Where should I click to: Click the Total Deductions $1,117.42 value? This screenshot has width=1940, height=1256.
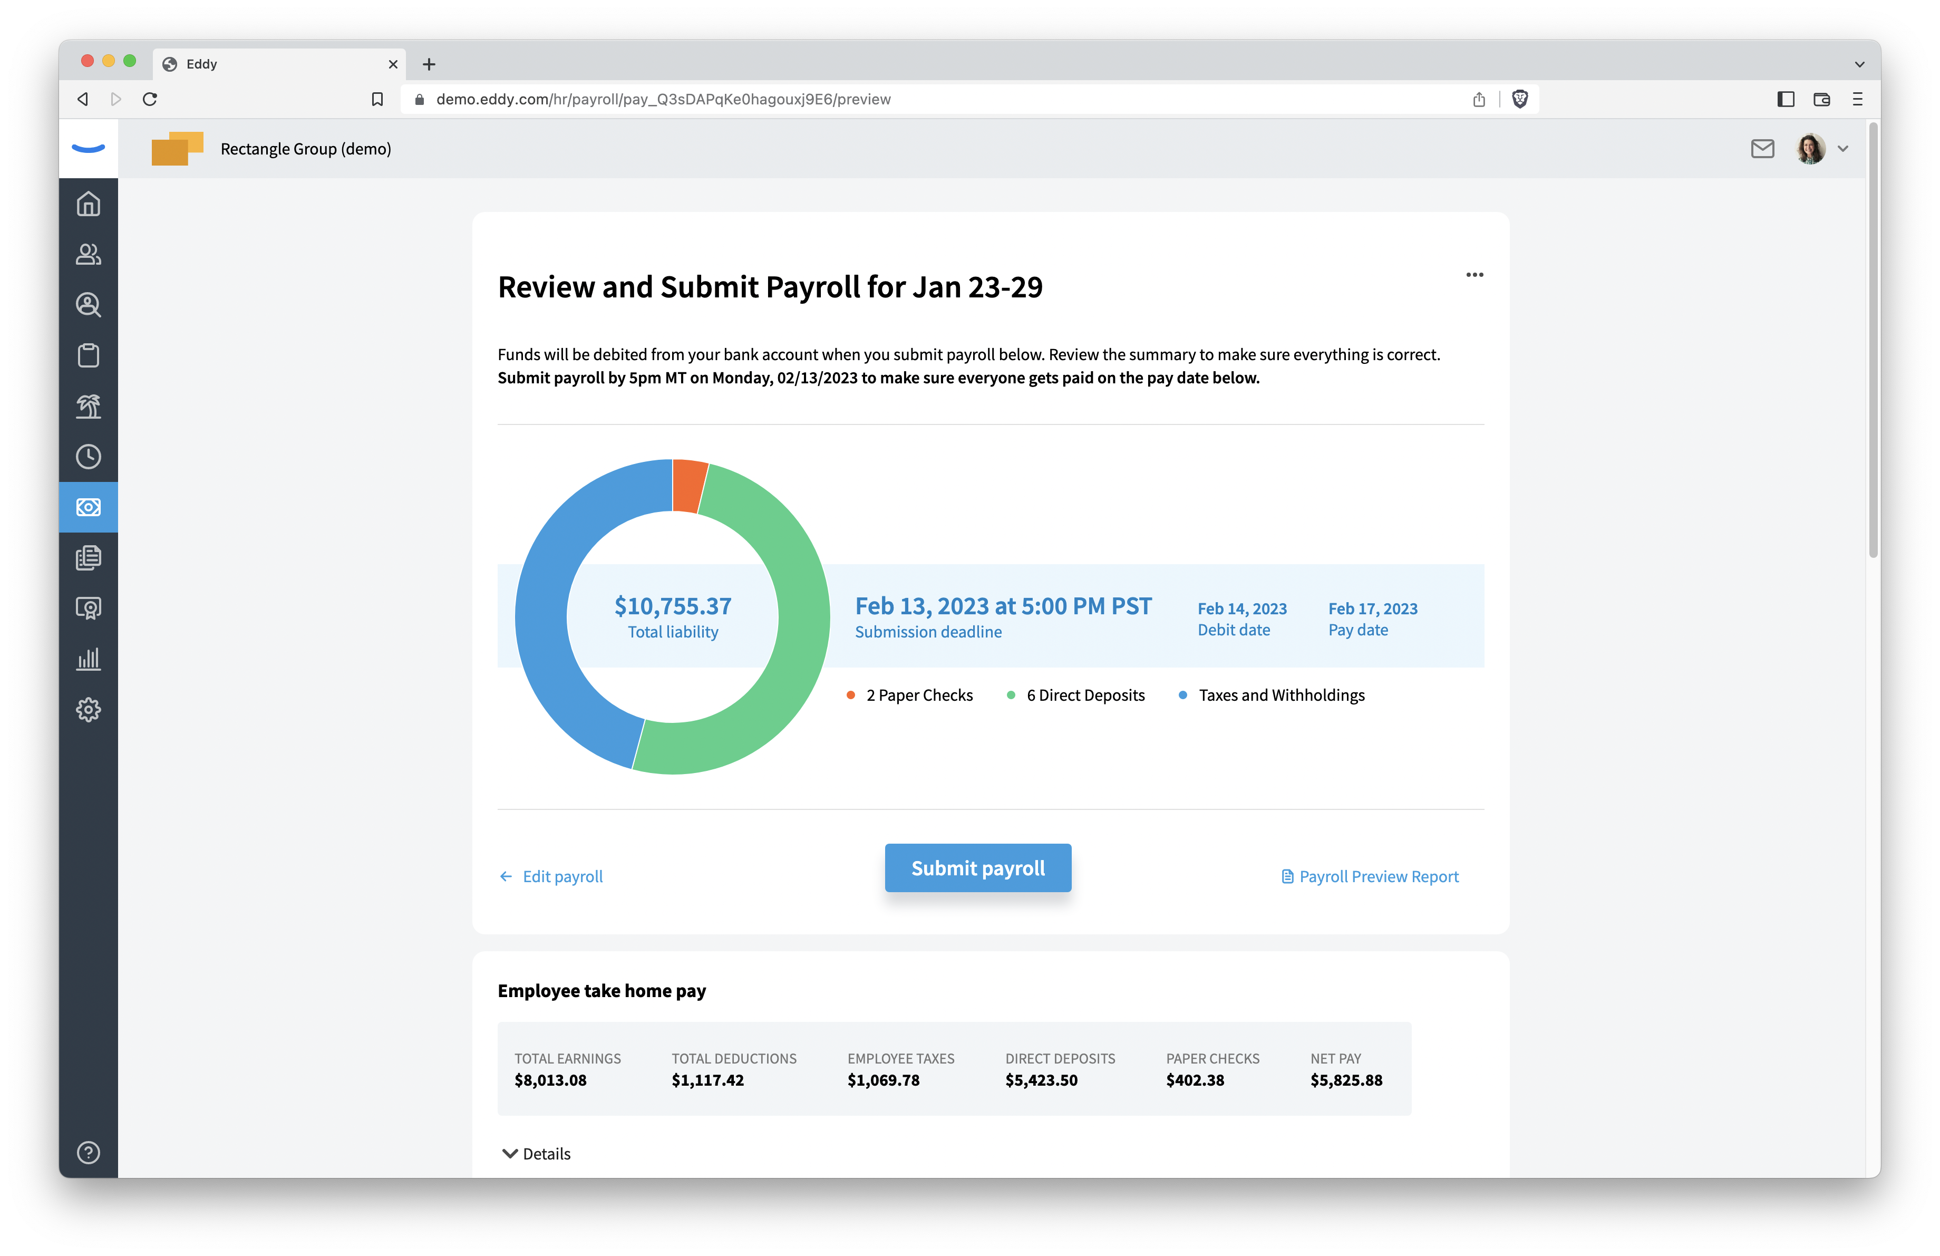click(x=707, y=1080)
